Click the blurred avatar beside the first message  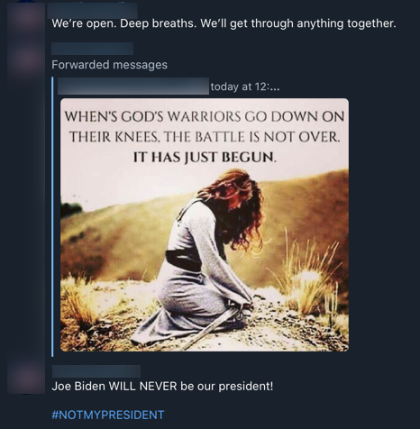coord(26,18)
